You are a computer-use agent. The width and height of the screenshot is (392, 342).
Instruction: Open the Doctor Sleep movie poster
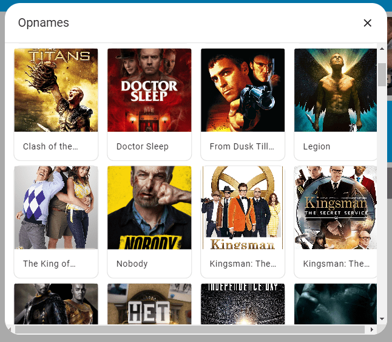[x=149, y=90]
